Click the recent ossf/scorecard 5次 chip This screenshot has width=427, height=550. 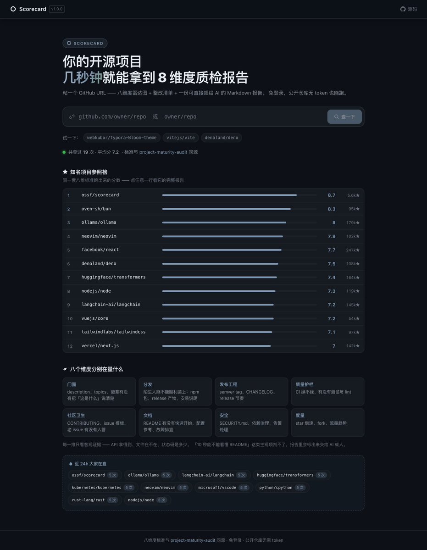pyautogui.click(x=94, y=475)
